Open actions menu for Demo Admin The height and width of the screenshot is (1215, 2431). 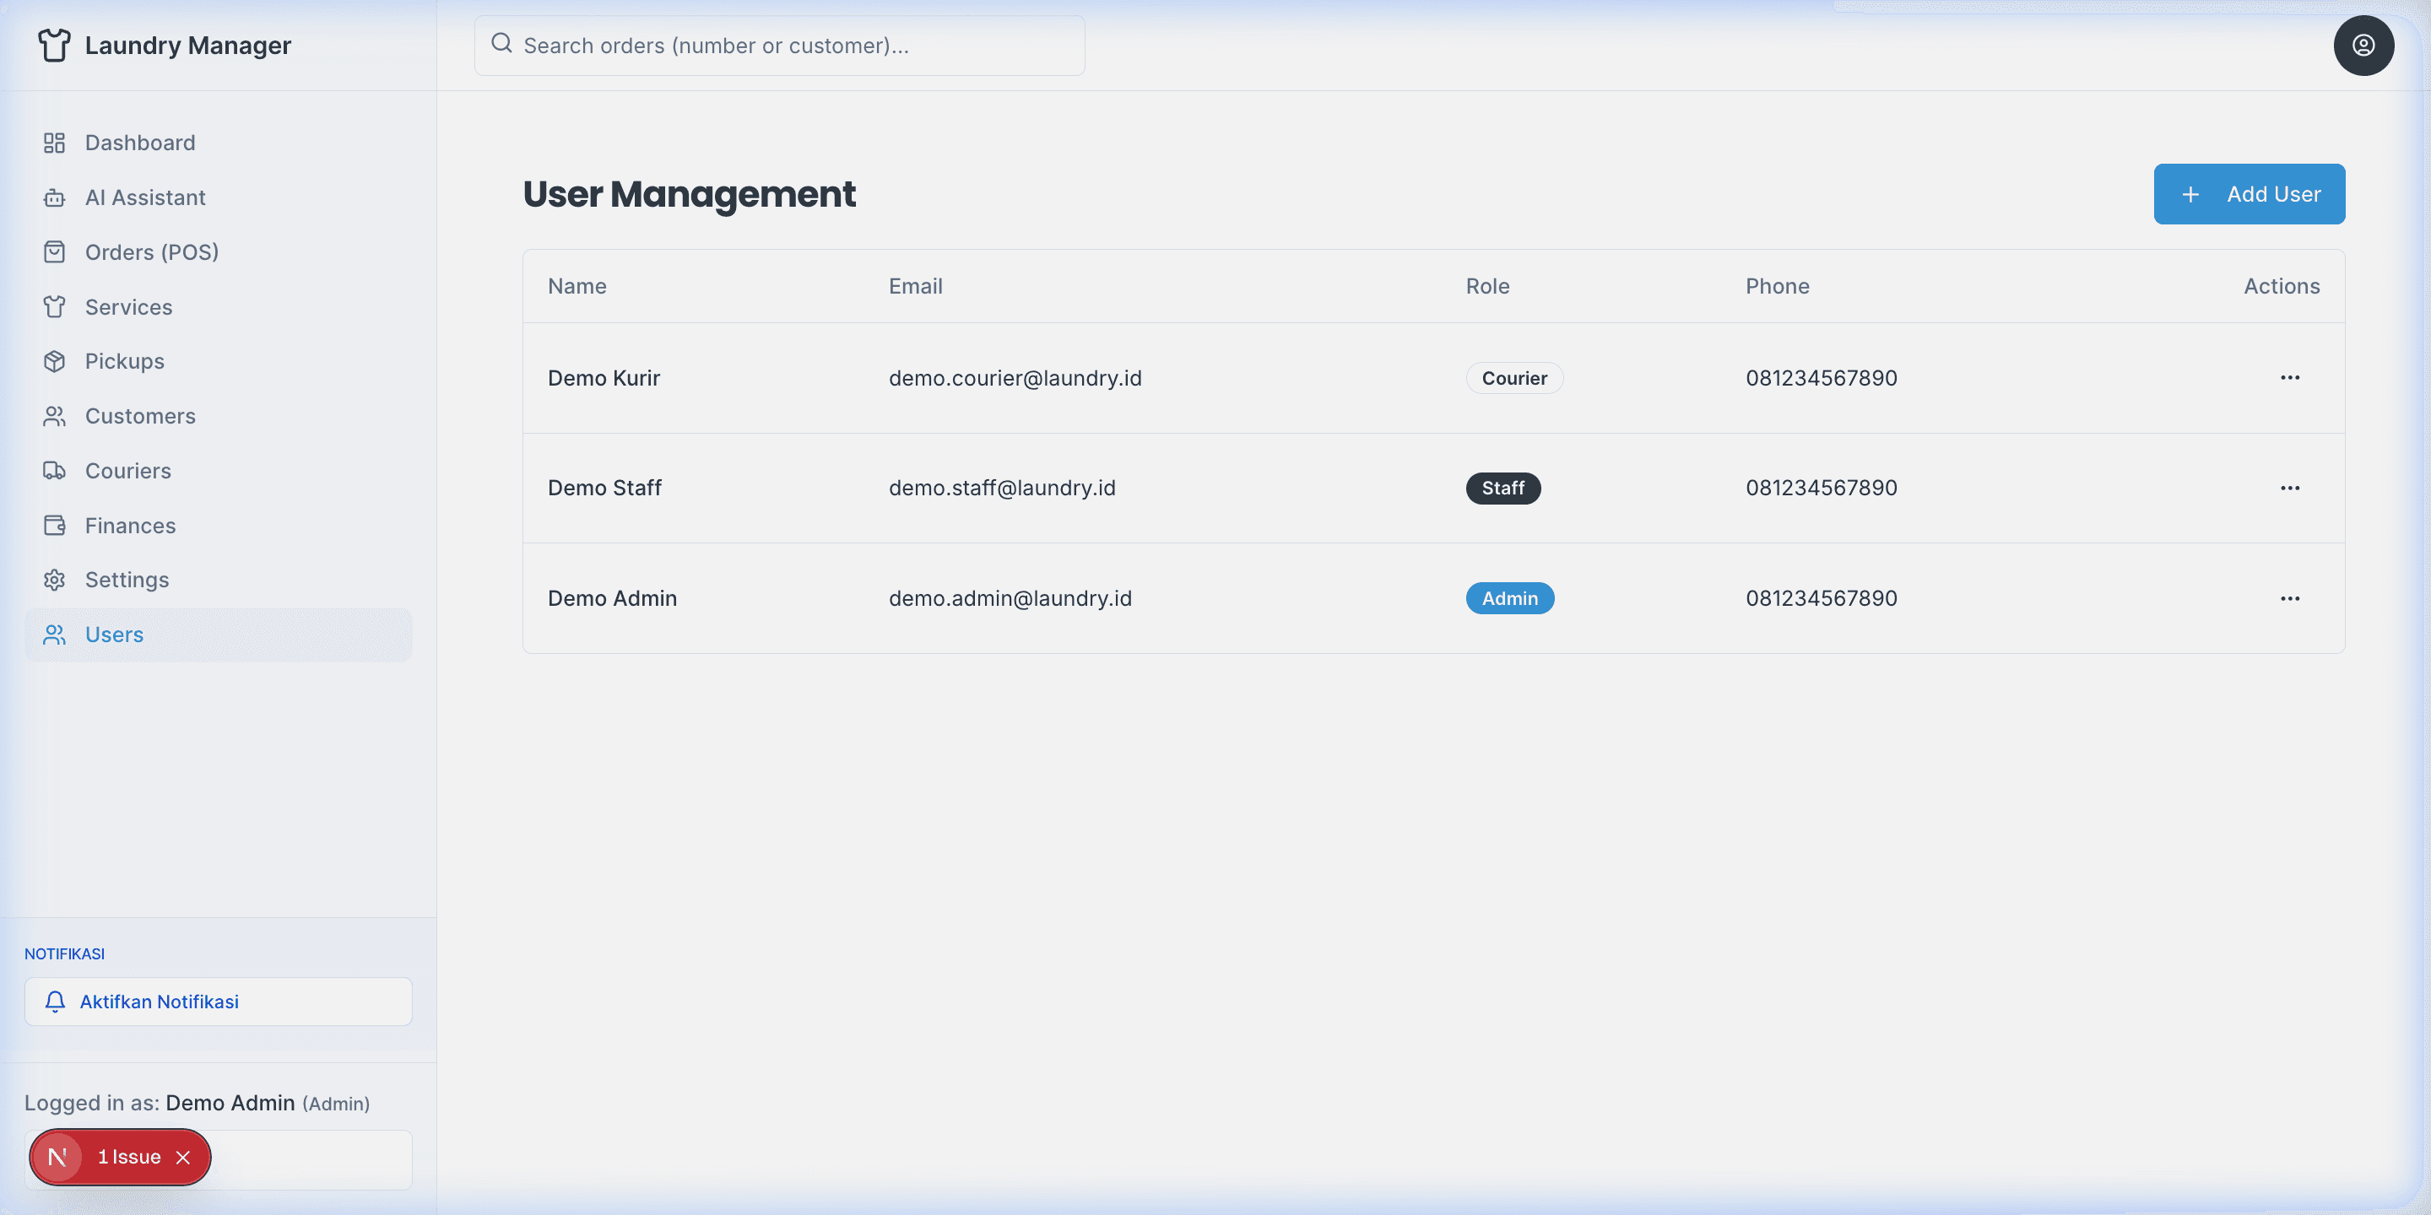click(2288, 598)
